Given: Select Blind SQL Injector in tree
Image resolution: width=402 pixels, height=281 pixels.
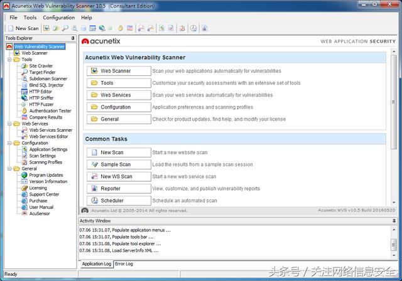Looking at the screenshot, I should click(x=46, y=85).
